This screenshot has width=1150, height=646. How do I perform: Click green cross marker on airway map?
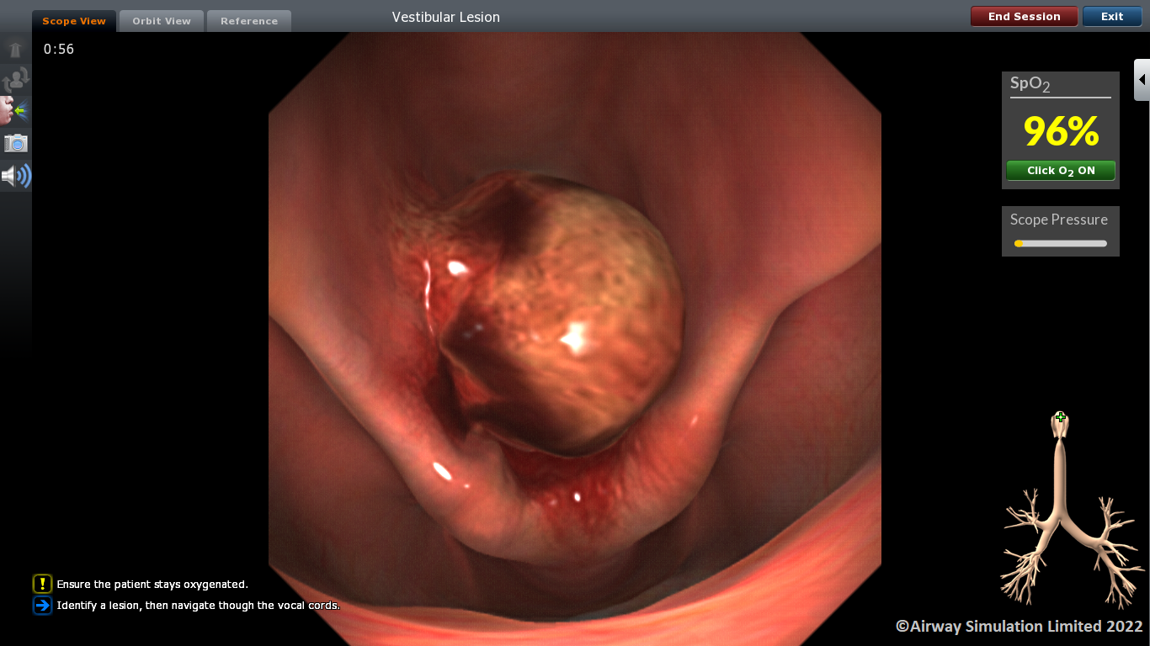tap(1061, 417)
